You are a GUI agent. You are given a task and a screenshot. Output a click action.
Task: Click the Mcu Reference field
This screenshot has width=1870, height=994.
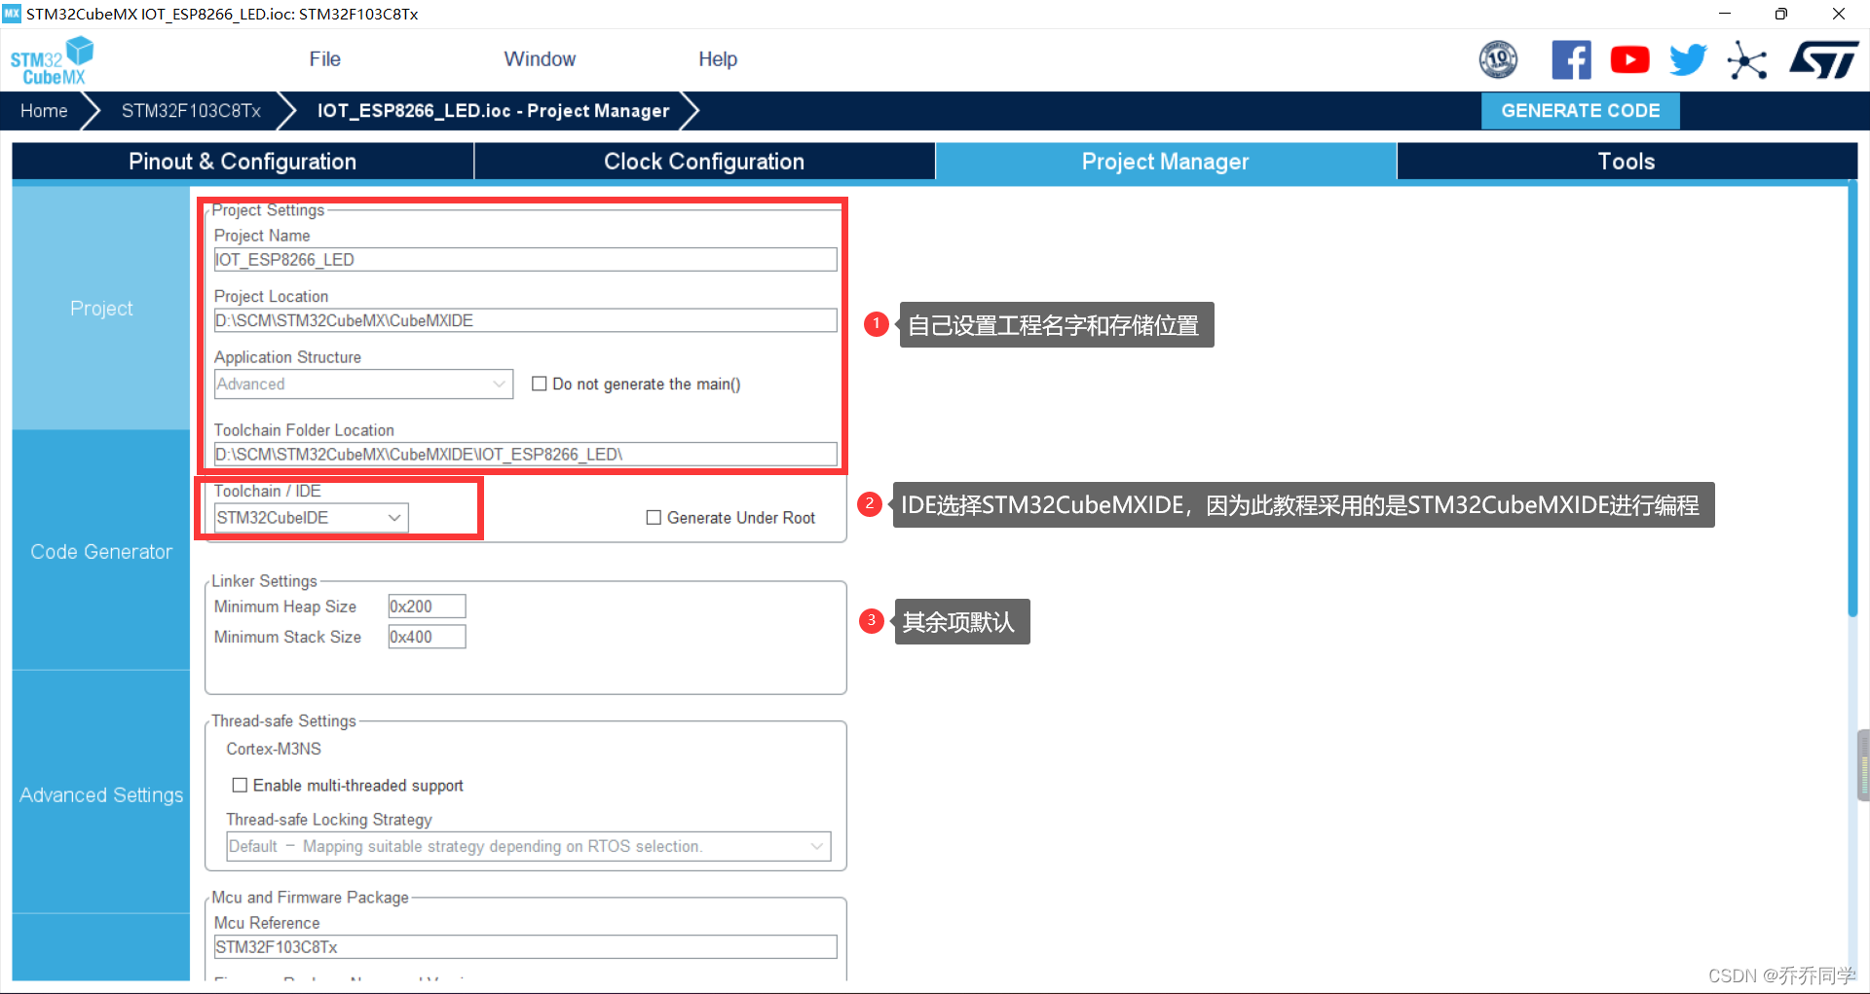click(525, 947)
